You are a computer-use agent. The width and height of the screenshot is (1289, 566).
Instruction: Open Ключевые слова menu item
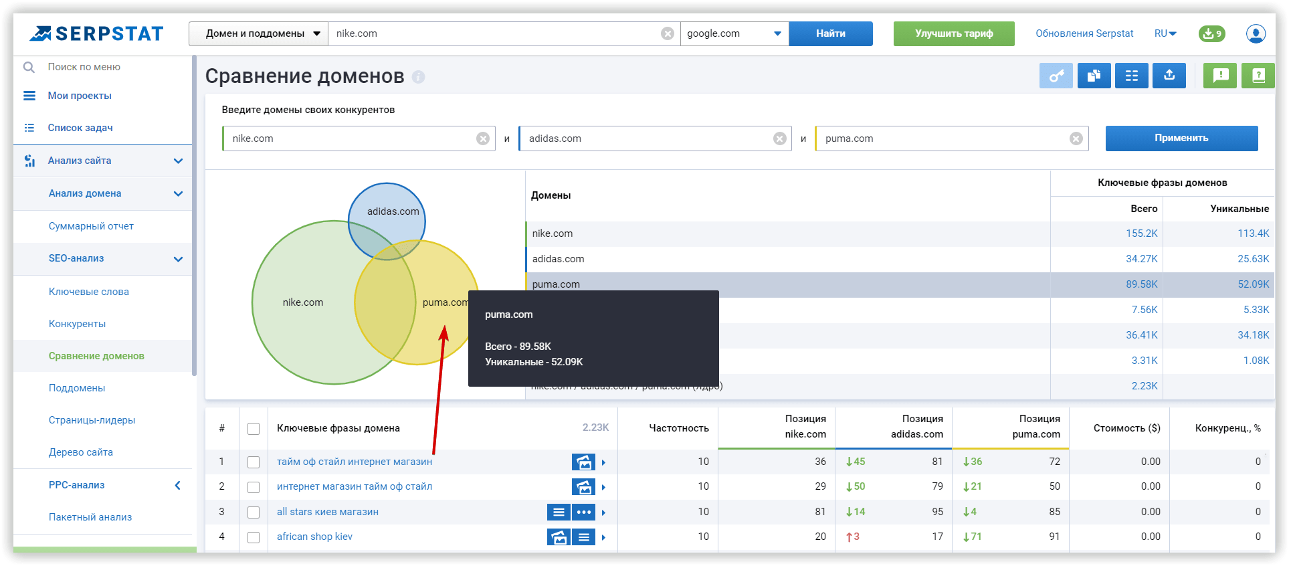pyautogui.click(x=89, y=292)
